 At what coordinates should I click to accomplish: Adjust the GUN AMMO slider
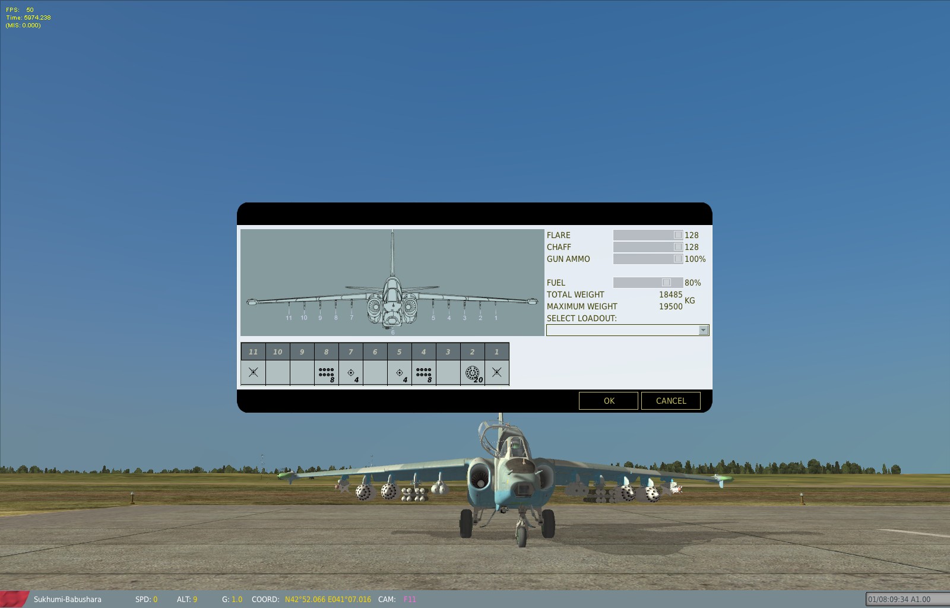point(648,259)
